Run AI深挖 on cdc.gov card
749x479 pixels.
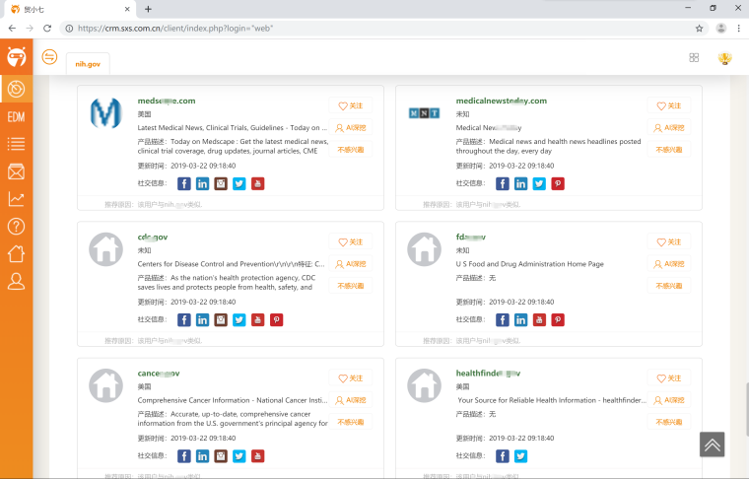351,263
